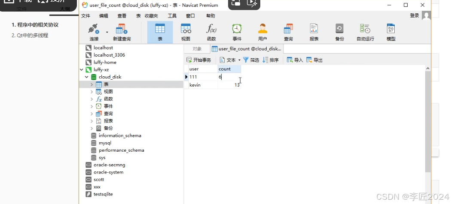Open outline item Qt中的多线程
Viewport: 451px width, 204px height.
30,36
